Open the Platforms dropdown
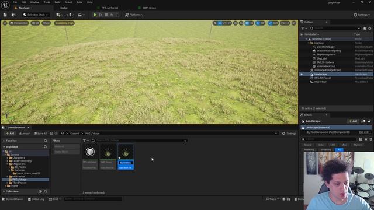374x210 pixels. click(134, 15)
